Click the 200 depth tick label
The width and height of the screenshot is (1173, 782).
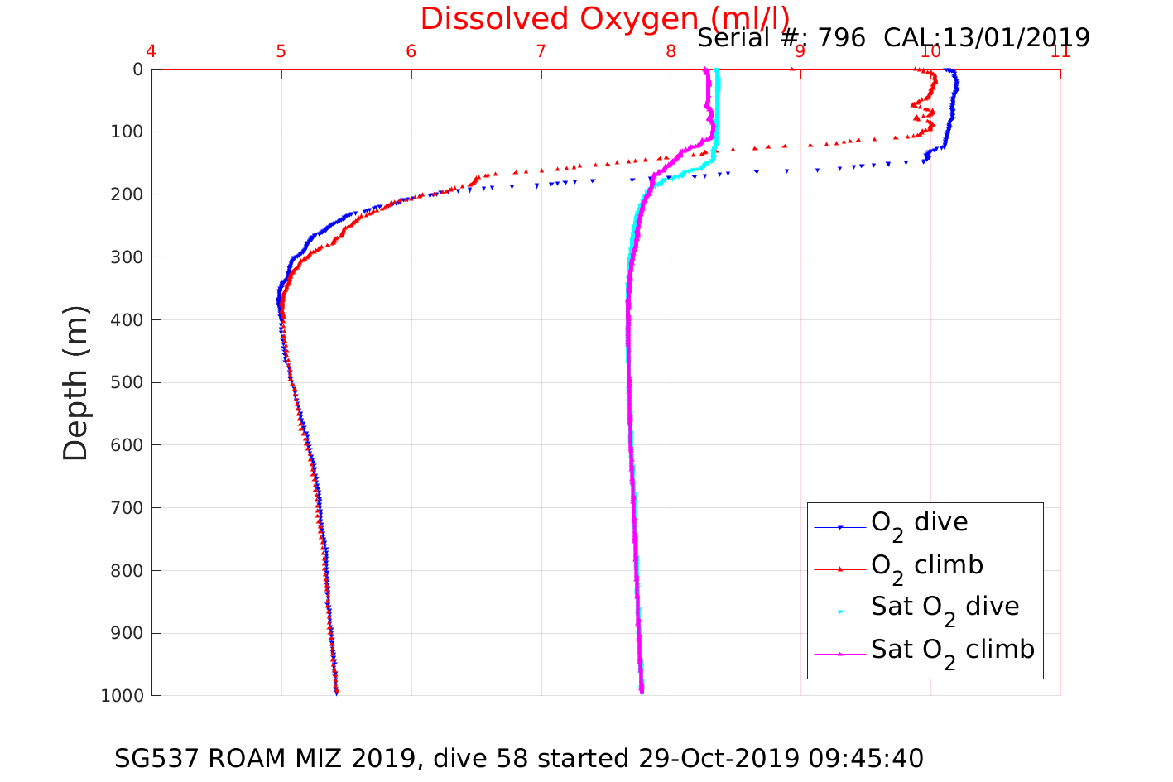click(126, 194)
